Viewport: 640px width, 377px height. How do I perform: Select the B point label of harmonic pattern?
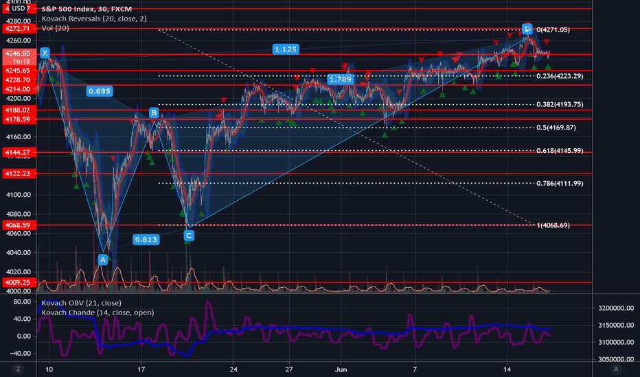(x=153, y=113)
